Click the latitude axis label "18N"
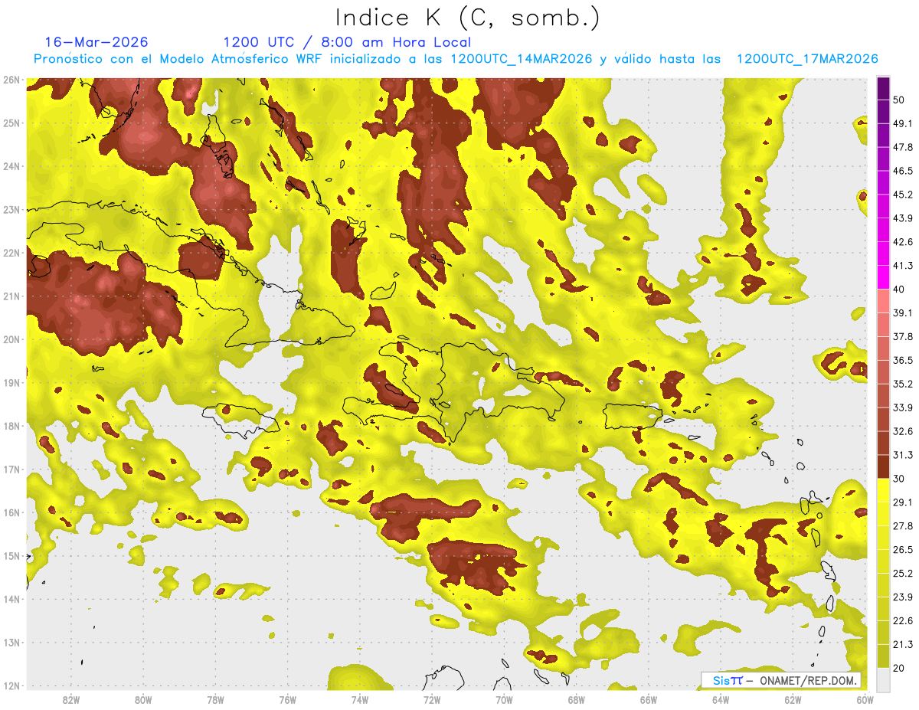 [x=11, y=426]
